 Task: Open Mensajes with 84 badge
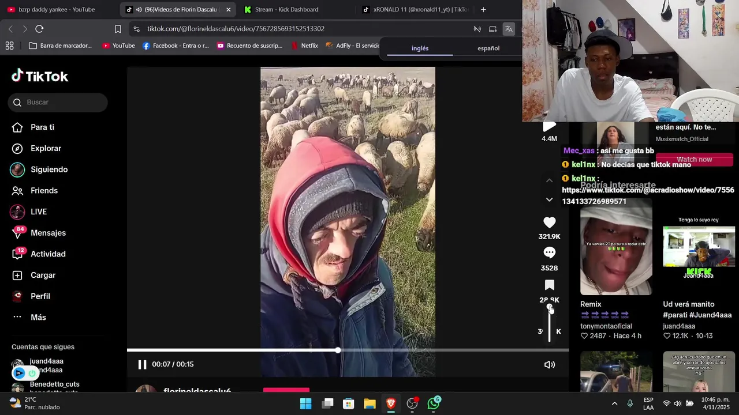pos(39,233)
